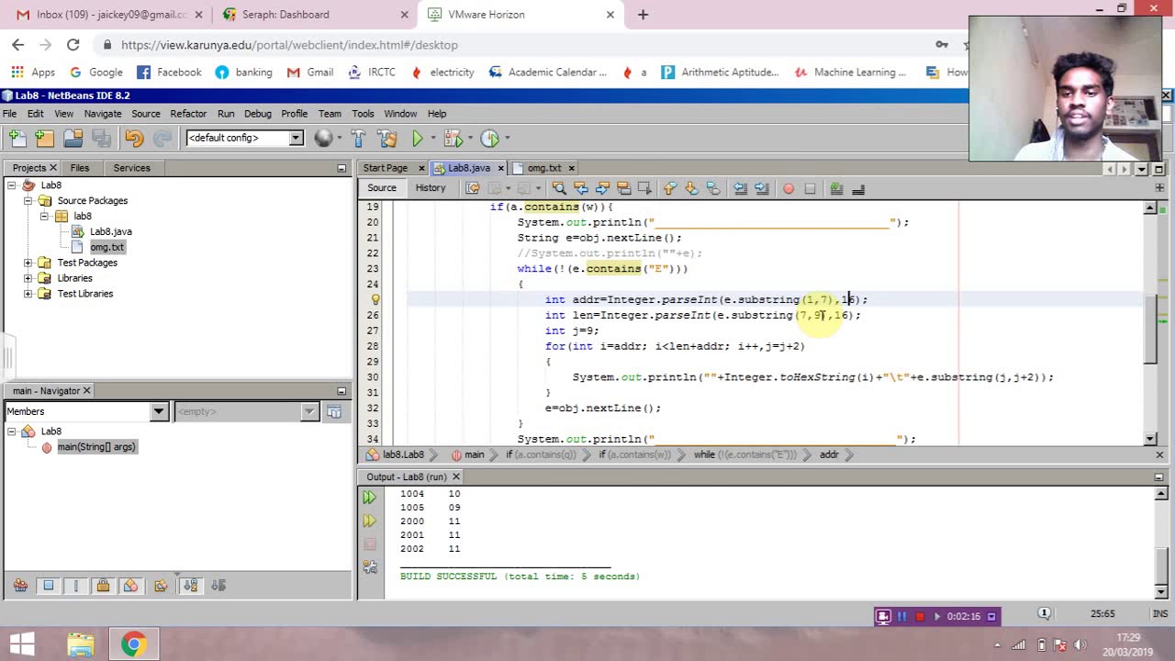The height and width of the screenshot is (661, 1175).
Task: Re-run the output with green arrows icon
Action: pos(369,498)
